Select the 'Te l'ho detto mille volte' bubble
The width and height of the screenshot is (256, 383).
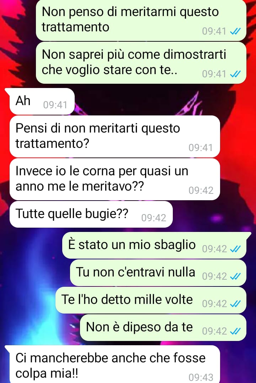click(151, 300)
